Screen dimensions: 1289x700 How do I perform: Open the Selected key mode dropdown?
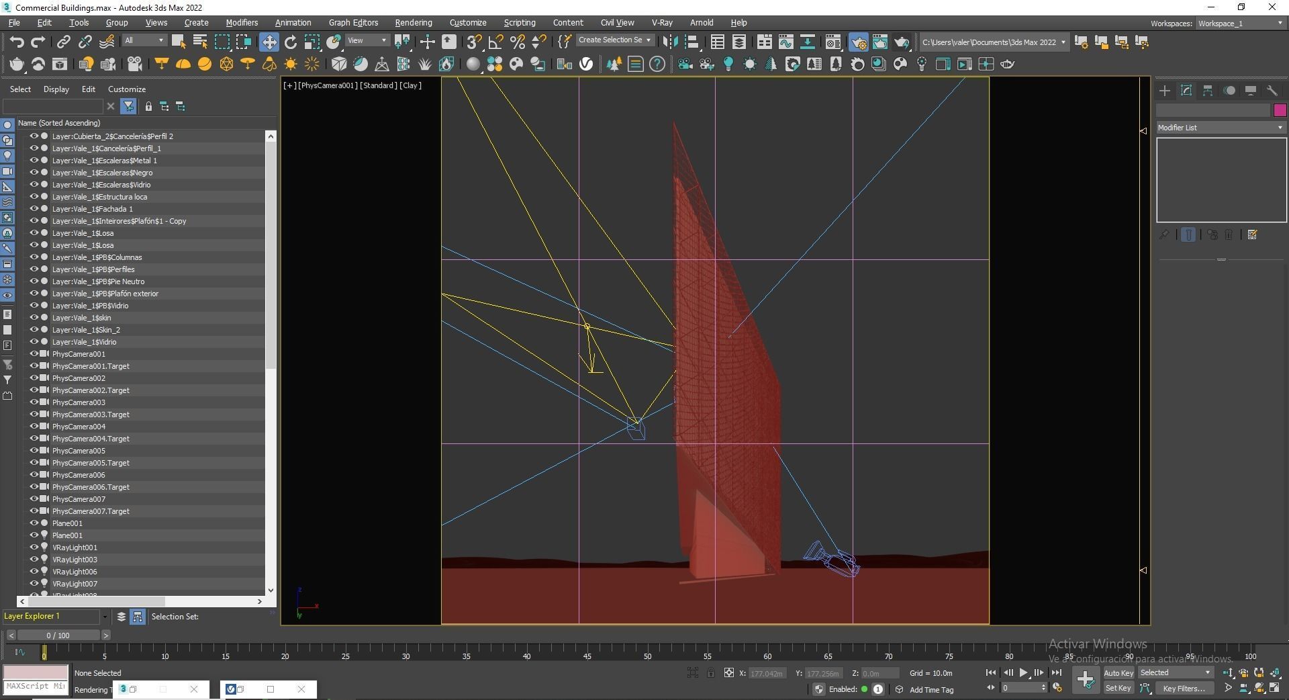[1176, 672]
